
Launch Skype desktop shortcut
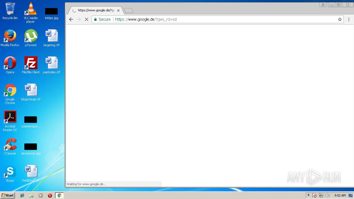[10, 174]
